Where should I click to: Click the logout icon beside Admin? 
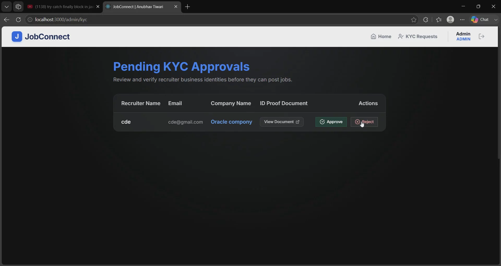[x=481, y=37]
